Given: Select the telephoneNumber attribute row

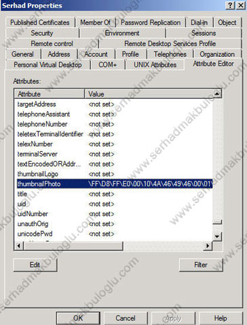Looking at the screenshot, I should [x=115, y=124].
